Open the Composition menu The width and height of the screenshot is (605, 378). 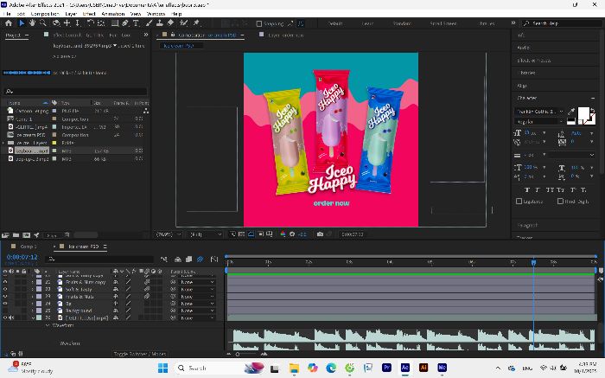click(x=45, y=14)
